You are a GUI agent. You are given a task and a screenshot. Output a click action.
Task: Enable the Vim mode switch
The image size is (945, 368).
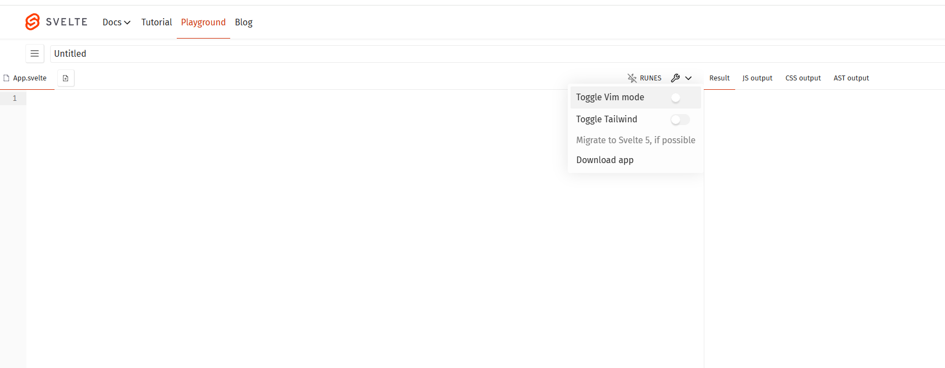click(x=680, y=98)
